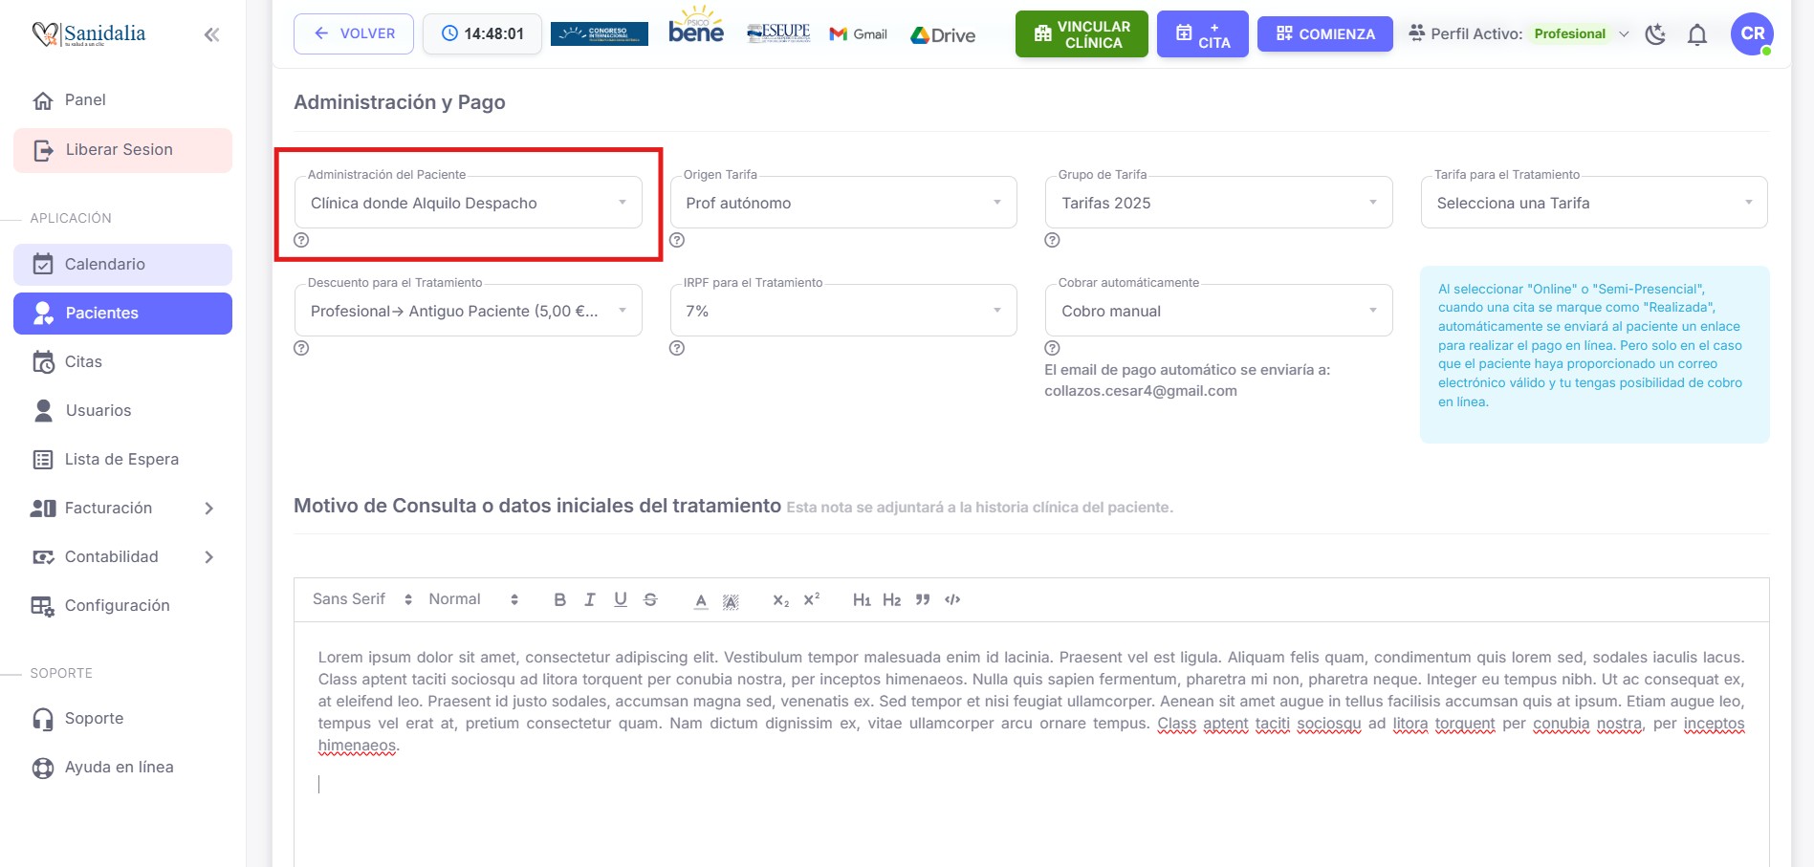Screen dimensions: 1814x867
Task: Click the VOLVER back button
Action: coord(354,33)
